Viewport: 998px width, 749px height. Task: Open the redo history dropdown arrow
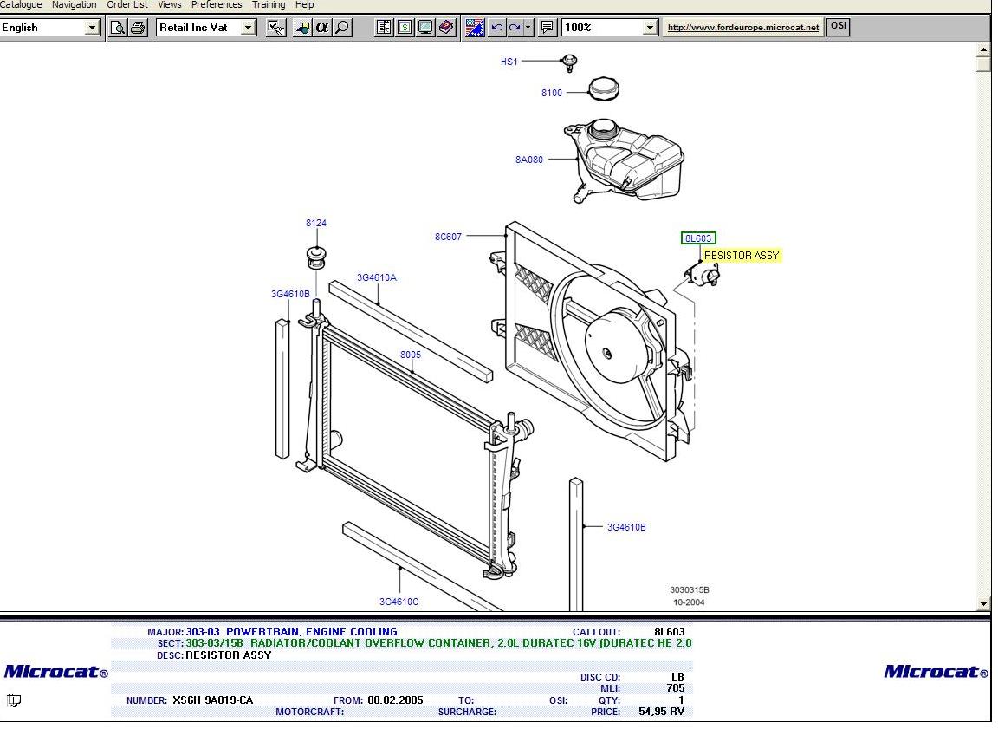(x=528, y=28)
